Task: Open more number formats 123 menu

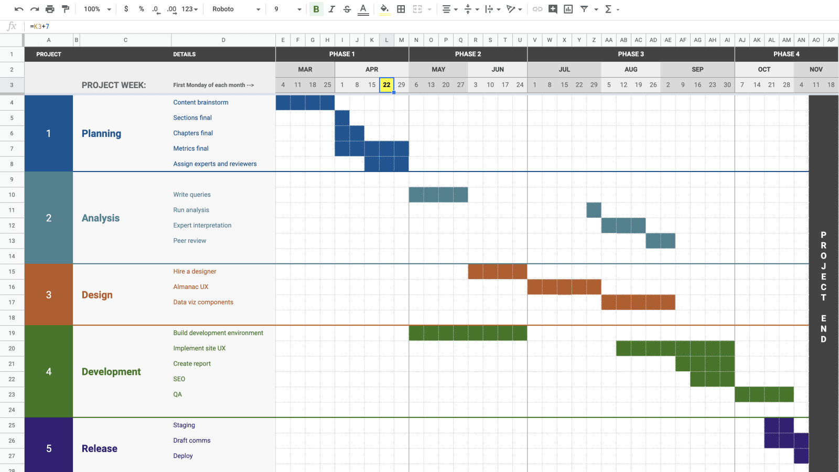Action: (x=190, y=9)
